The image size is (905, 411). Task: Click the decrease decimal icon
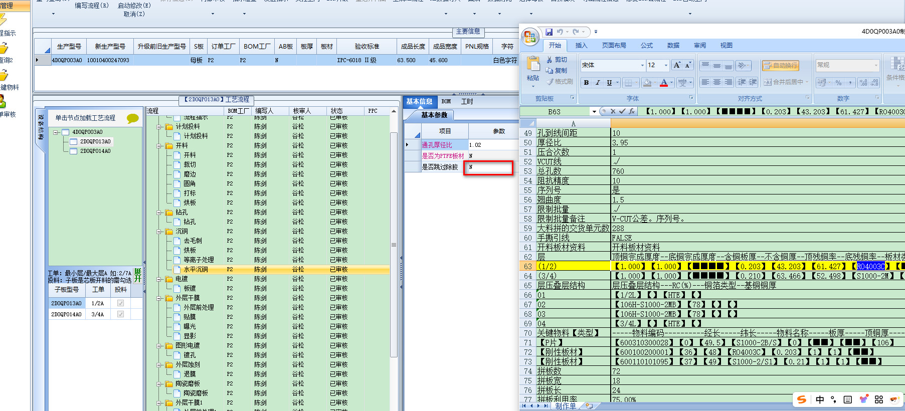click(874, 83)
